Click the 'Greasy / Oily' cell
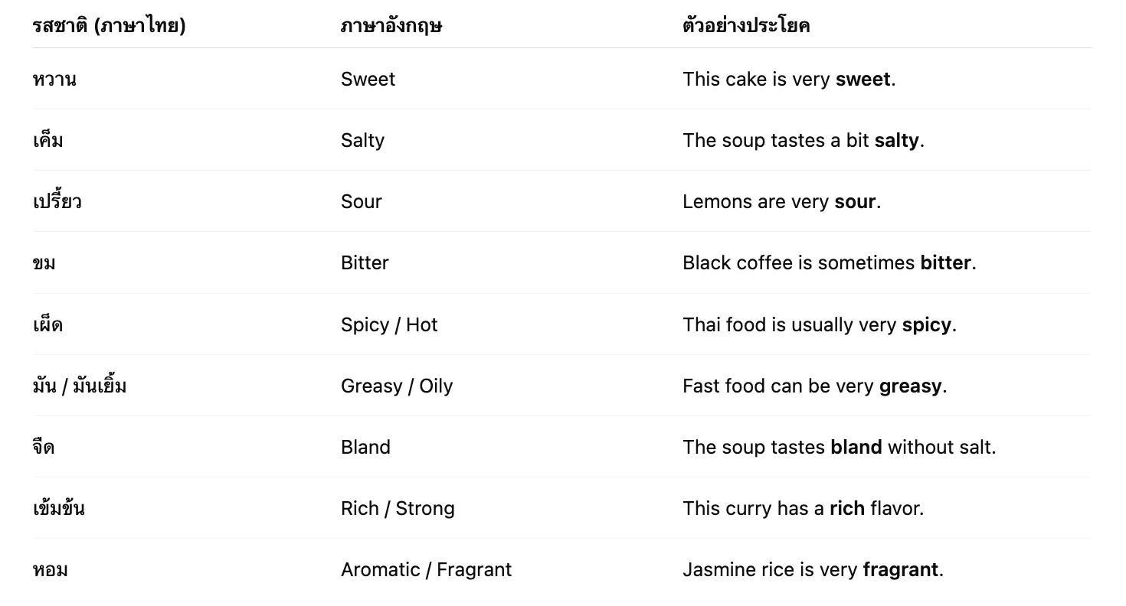The height and width of the screenshot is (606, 1126). pos(397,386)
